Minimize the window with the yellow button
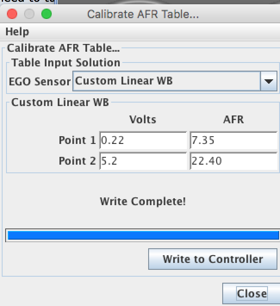 point(29,14)
